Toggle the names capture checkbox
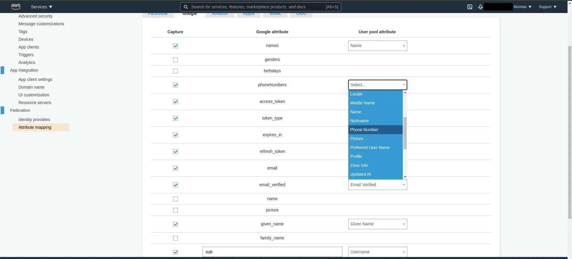This screenshot has height=259, width=572. (175, 46)
